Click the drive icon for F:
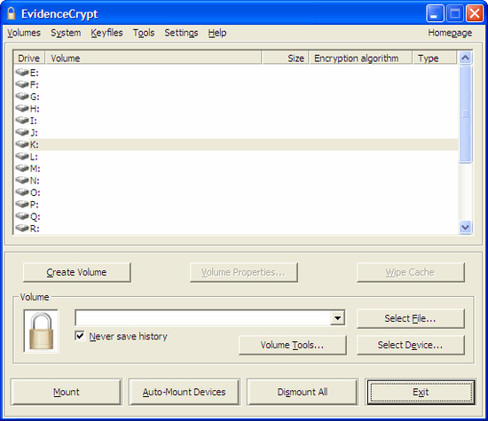Screen dimensions: 488x421 22,84
